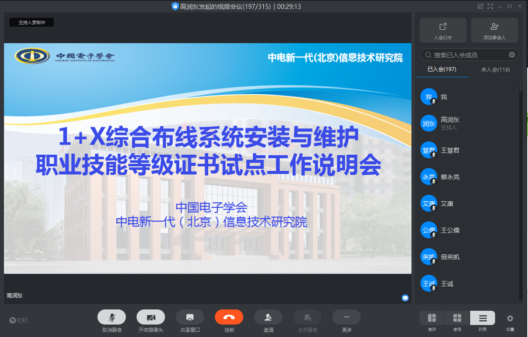Image resolution: width=528 pixels, height=337 pixels.
Task: Click the meeting title 高润东发起的视频会议
Action: coord(210,6)
